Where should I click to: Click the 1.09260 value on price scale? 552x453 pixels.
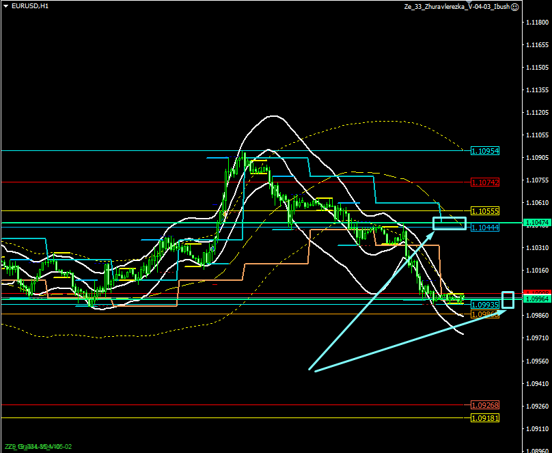coord(538,406)
